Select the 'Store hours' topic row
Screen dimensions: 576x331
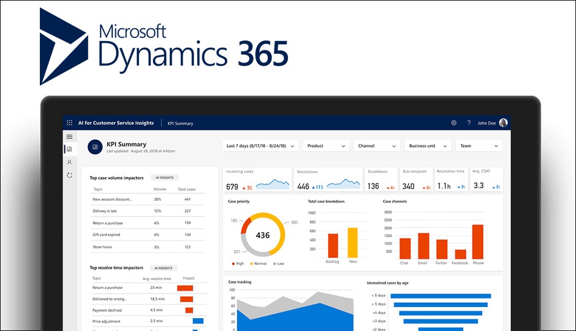tap(147, 247)
